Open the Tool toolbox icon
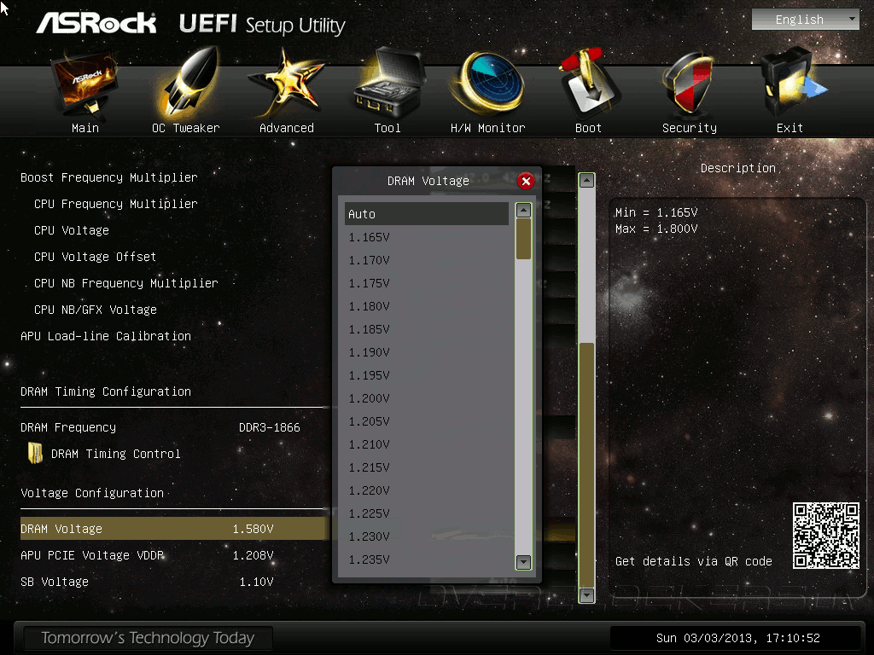The width and height of the screenshot is (874, 655). 388,84
